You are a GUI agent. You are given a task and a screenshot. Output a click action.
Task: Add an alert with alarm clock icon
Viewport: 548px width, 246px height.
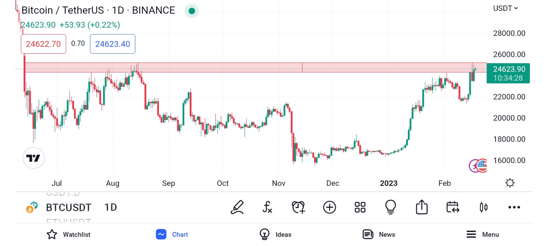coord(298,207)
